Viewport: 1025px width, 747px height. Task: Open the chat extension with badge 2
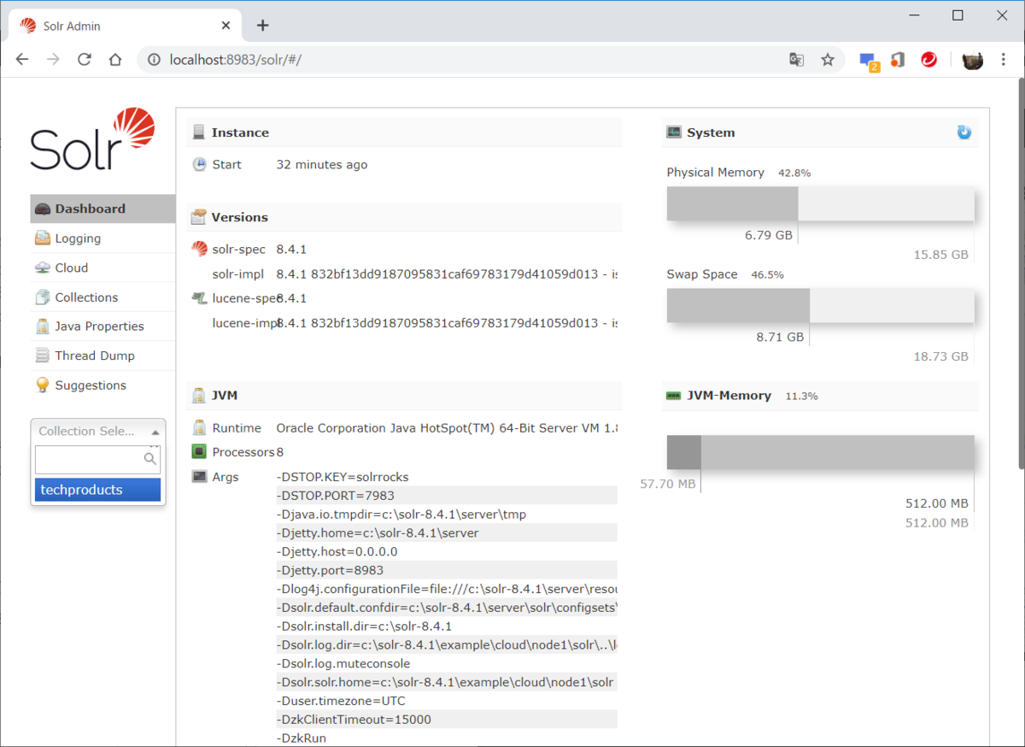pos(868,61)
